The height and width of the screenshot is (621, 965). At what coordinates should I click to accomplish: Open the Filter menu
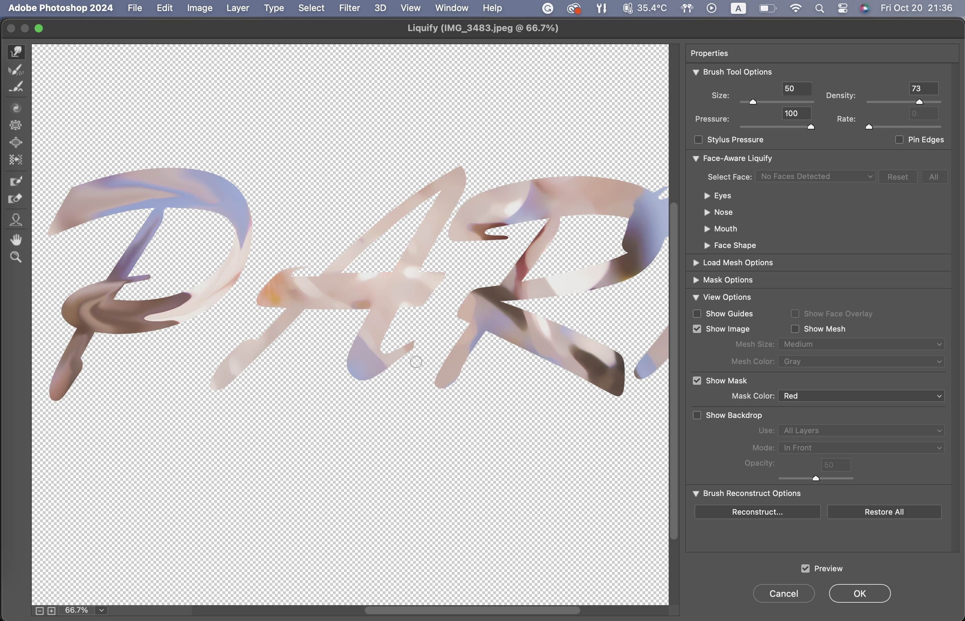(349, 8)
